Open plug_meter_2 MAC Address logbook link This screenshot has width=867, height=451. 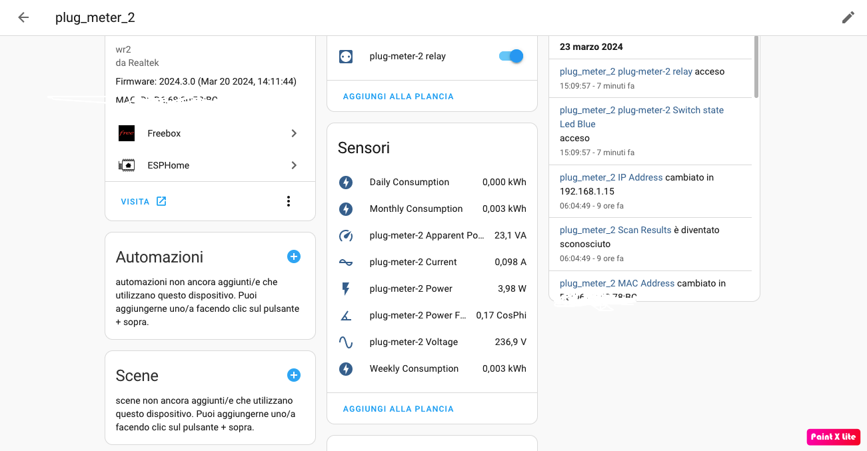point(617,283)
